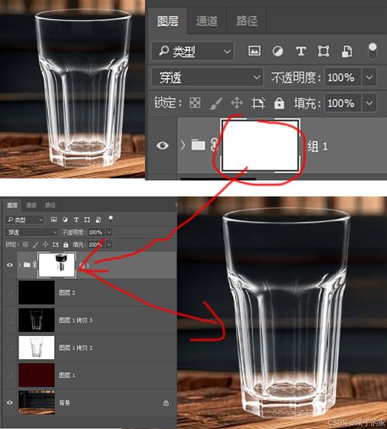Click artboard nesting lock in the small panel
Screen dimensions: 387x429
pos(56,244)
